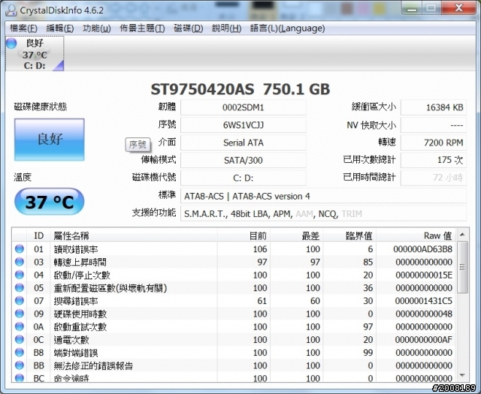Click the 目前 column header
Image resolution: width=481 pixels, height=394 pixels.
(244, 236)
